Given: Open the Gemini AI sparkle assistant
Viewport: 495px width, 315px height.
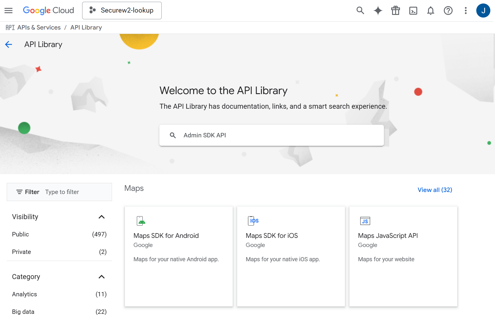Looking at the screenshot, I should [x=378, y=11].
